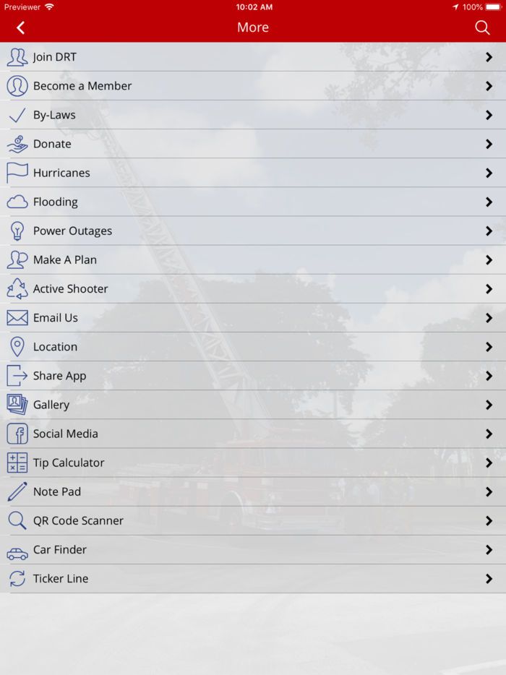Tap the Social Media Facebook icon

click(x=17, y=434)
